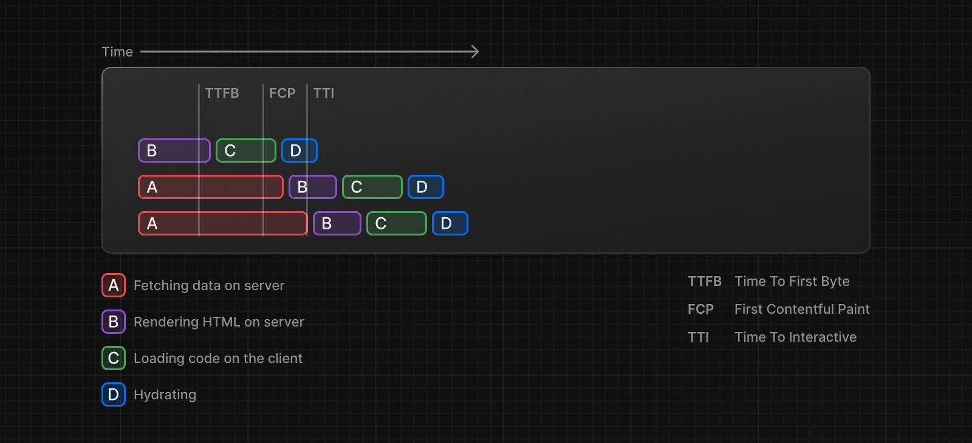Click the "Time" axis label
972x443 pixels.
click(117, 52)
